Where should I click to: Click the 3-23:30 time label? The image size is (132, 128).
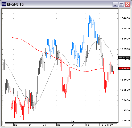(107, 125)
